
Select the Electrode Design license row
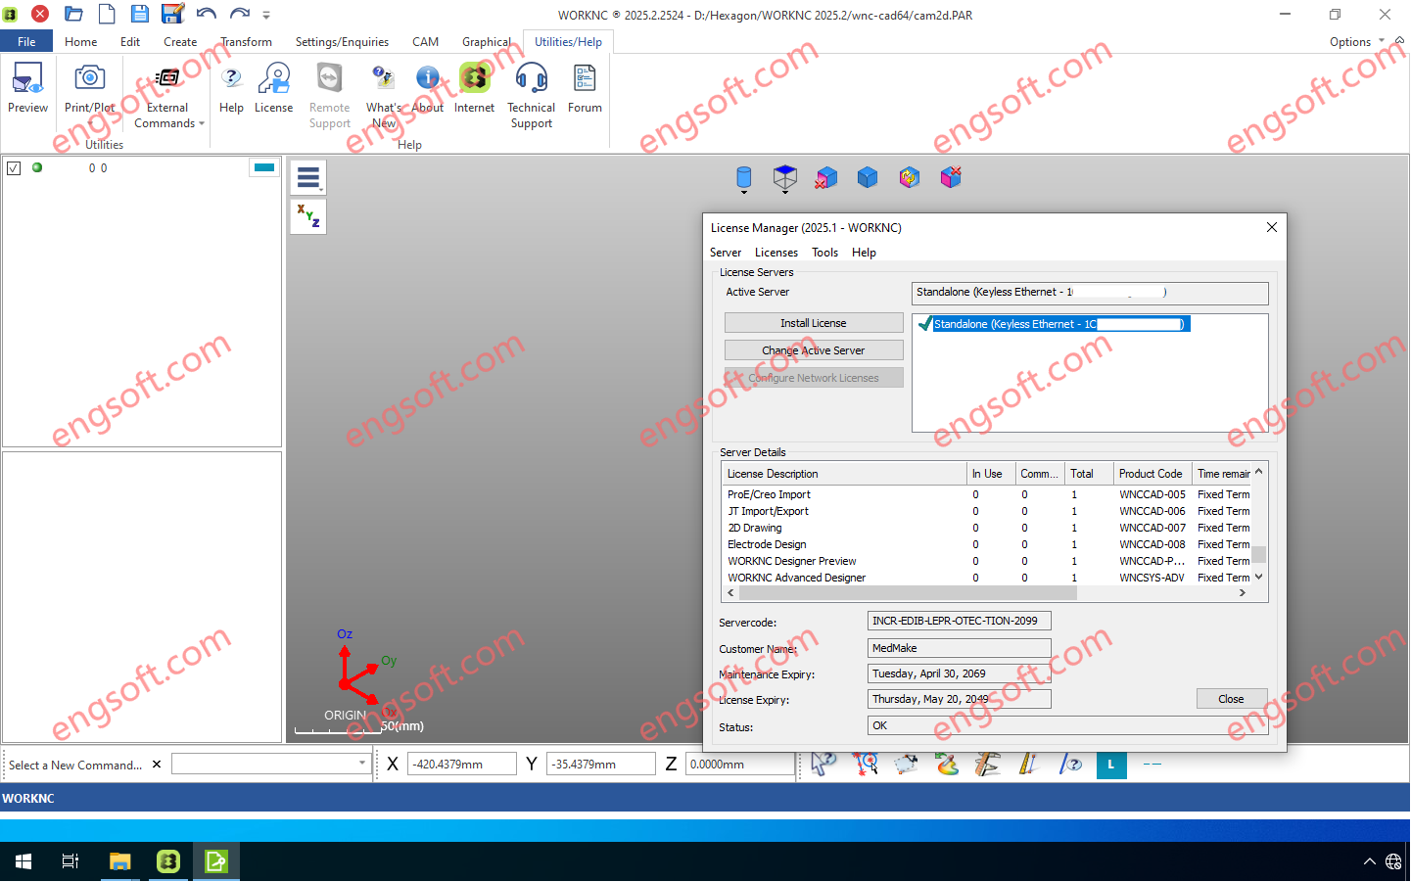[987, 545]
